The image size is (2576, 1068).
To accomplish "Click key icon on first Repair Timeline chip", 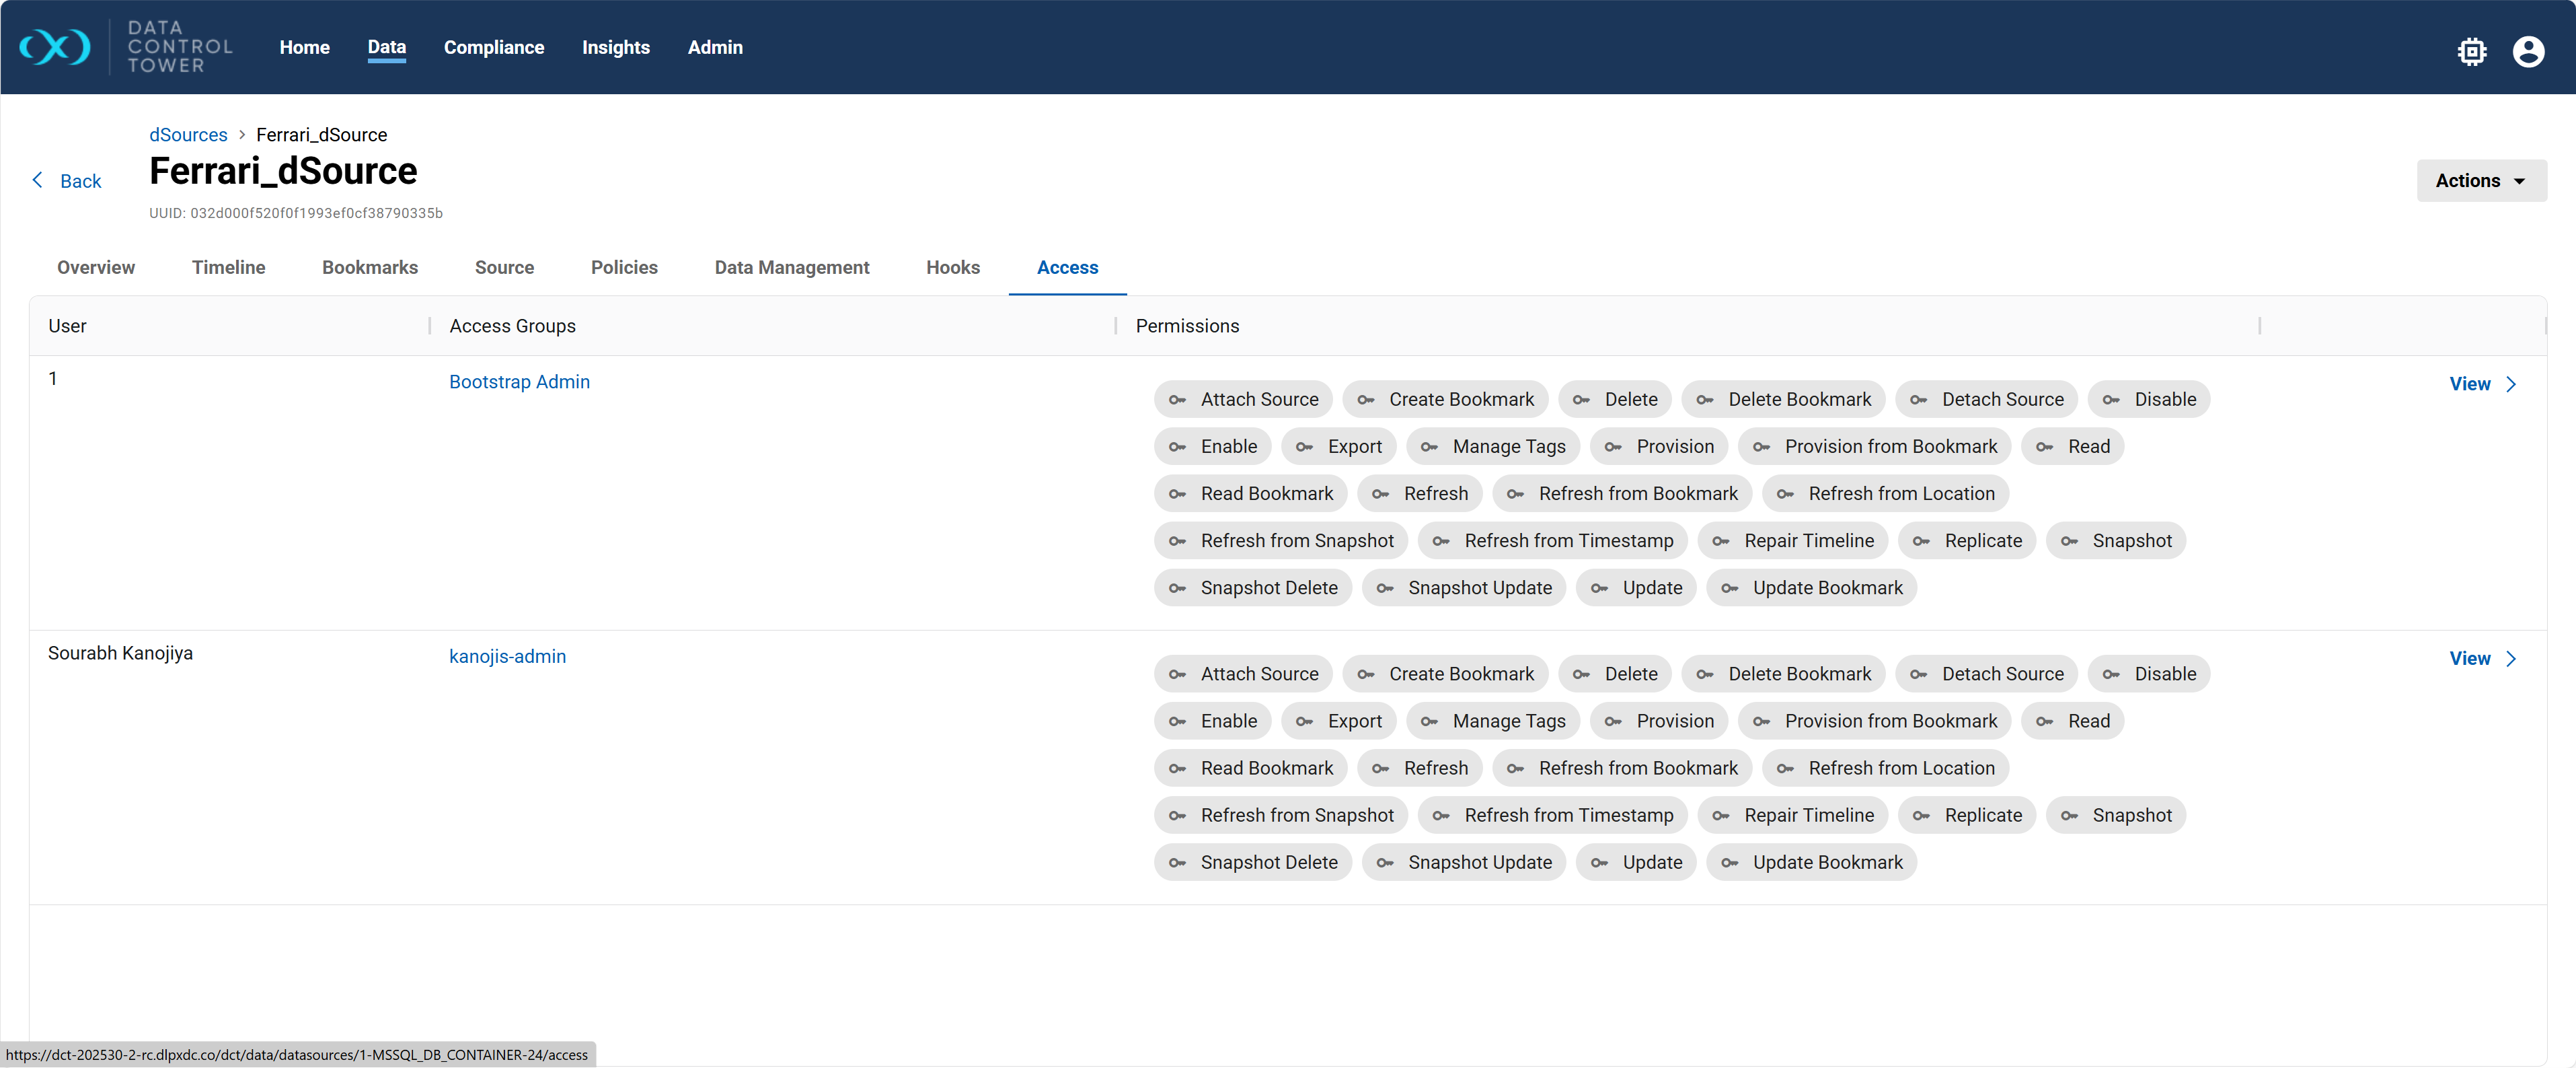I will (1720, 542).
